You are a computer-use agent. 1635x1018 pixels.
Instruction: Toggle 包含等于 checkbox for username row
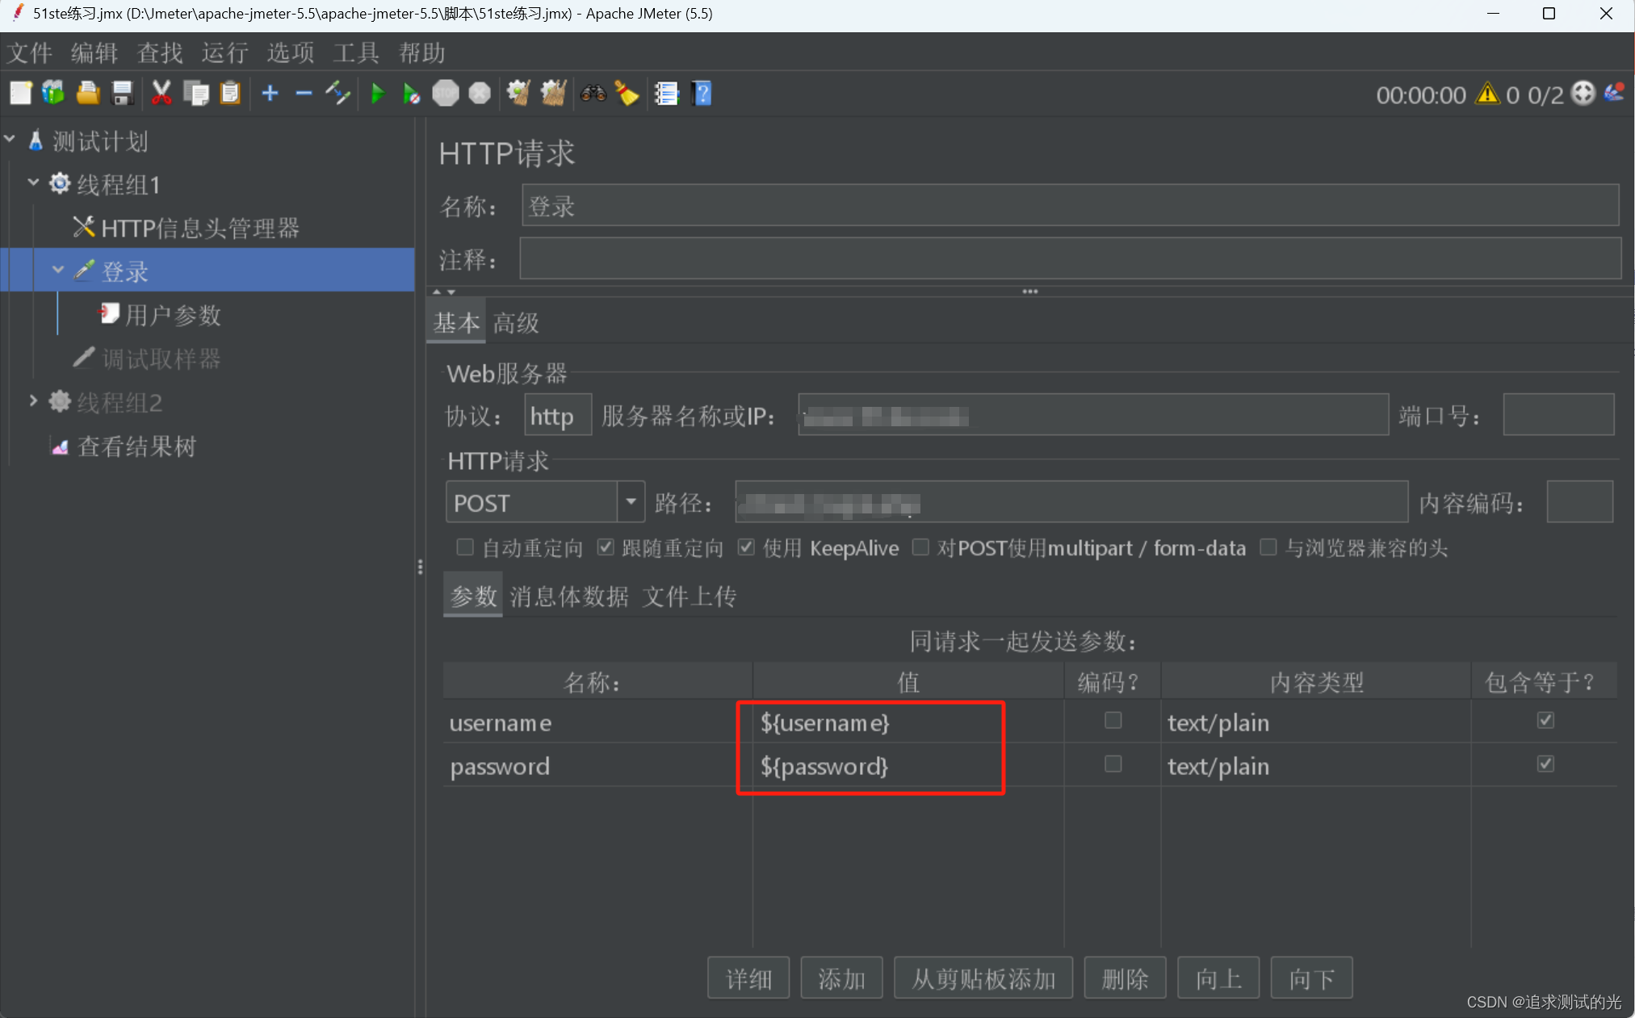pyautogui.click(x=1545, y=720)
